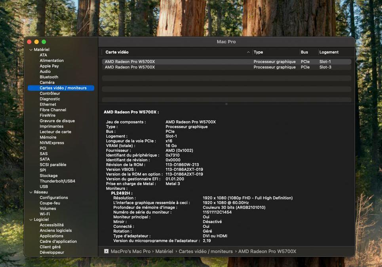Select Imprimantes in the sidebar
Image resolution: width=382 pixels, height=267 pixels.
(x=51, y=126)
